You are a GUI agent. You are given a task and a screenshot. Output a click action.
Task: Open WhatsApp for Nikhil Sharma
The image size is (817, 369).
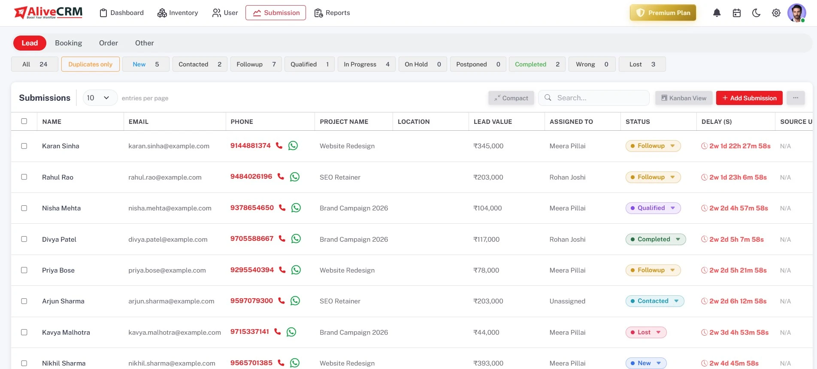tap(295, 363)
